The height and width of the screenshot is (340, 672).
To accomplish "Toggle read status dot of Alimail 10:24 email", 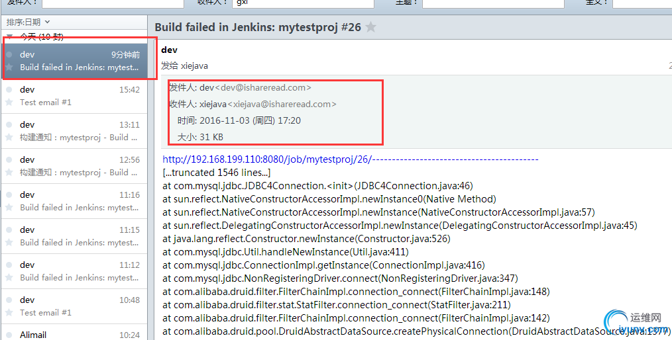I will tap(9, 335).
